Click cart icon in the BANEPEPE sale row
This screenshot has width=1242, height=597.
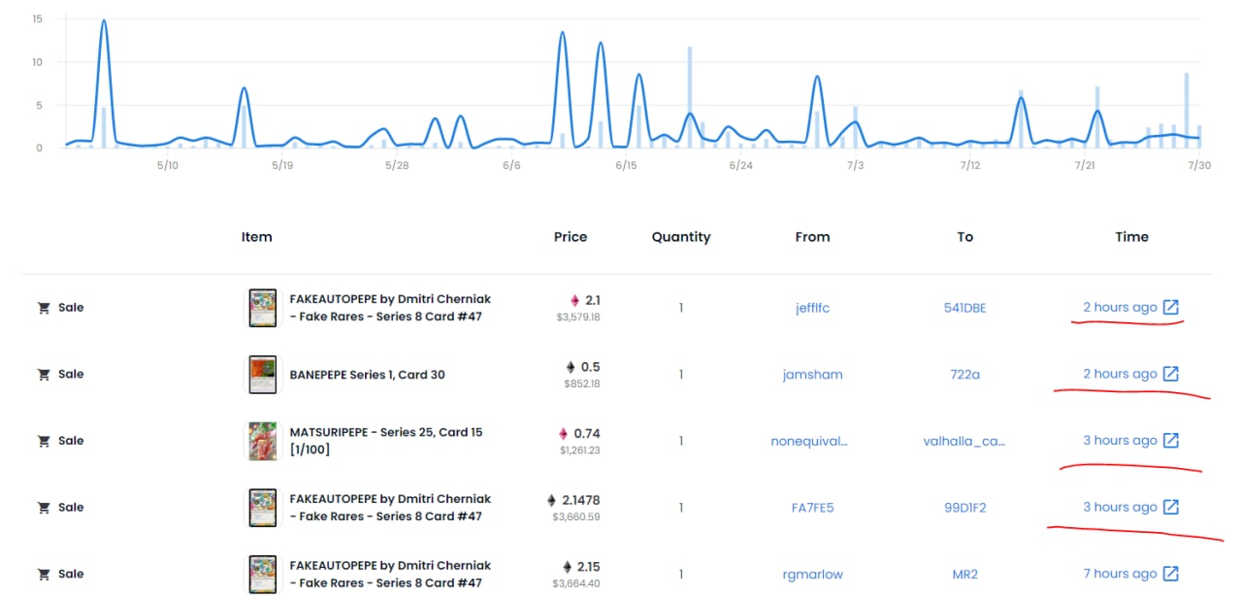point(44,374)
